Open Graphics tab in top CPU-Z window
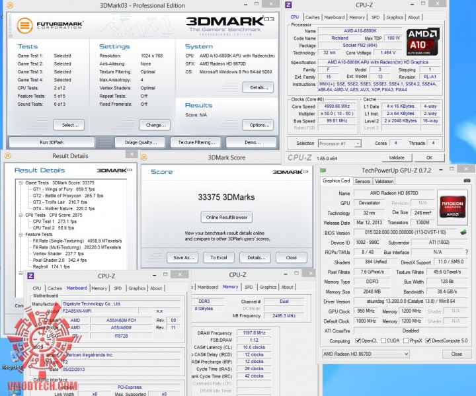The height and width of the screenshot is (396, 476). pos(395,17)
